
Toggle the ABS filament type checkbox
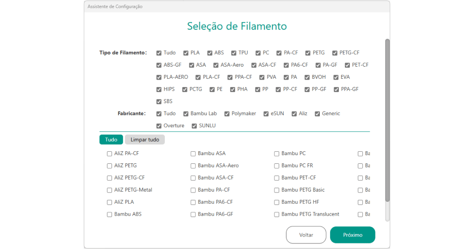pyautogui.click(x=210, y=53)
